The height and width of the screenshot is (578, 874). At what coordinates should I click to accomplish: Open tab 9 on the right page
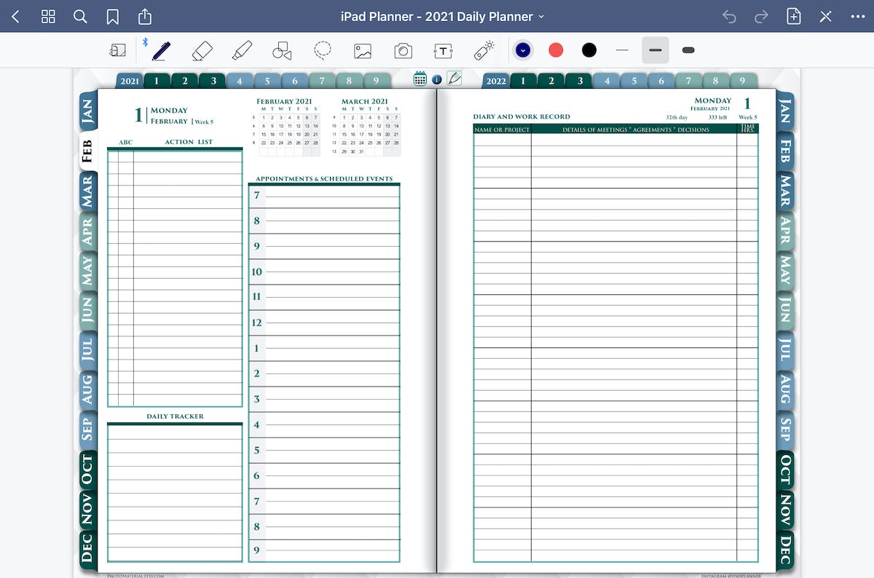tap(742, 81)
